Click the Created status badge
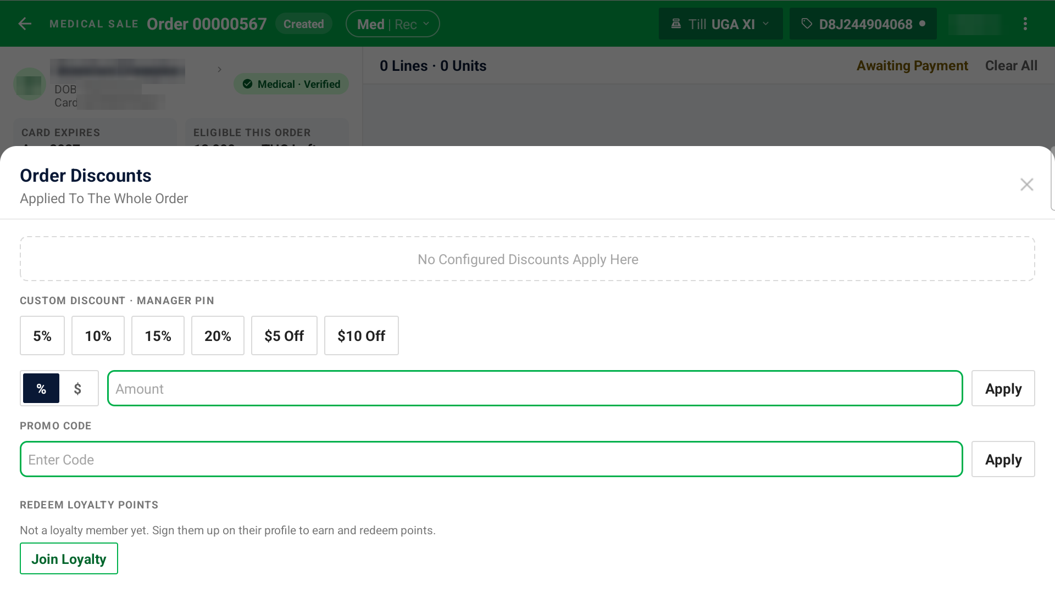This screenshot has height=593, width=1055. coord(304,24)
